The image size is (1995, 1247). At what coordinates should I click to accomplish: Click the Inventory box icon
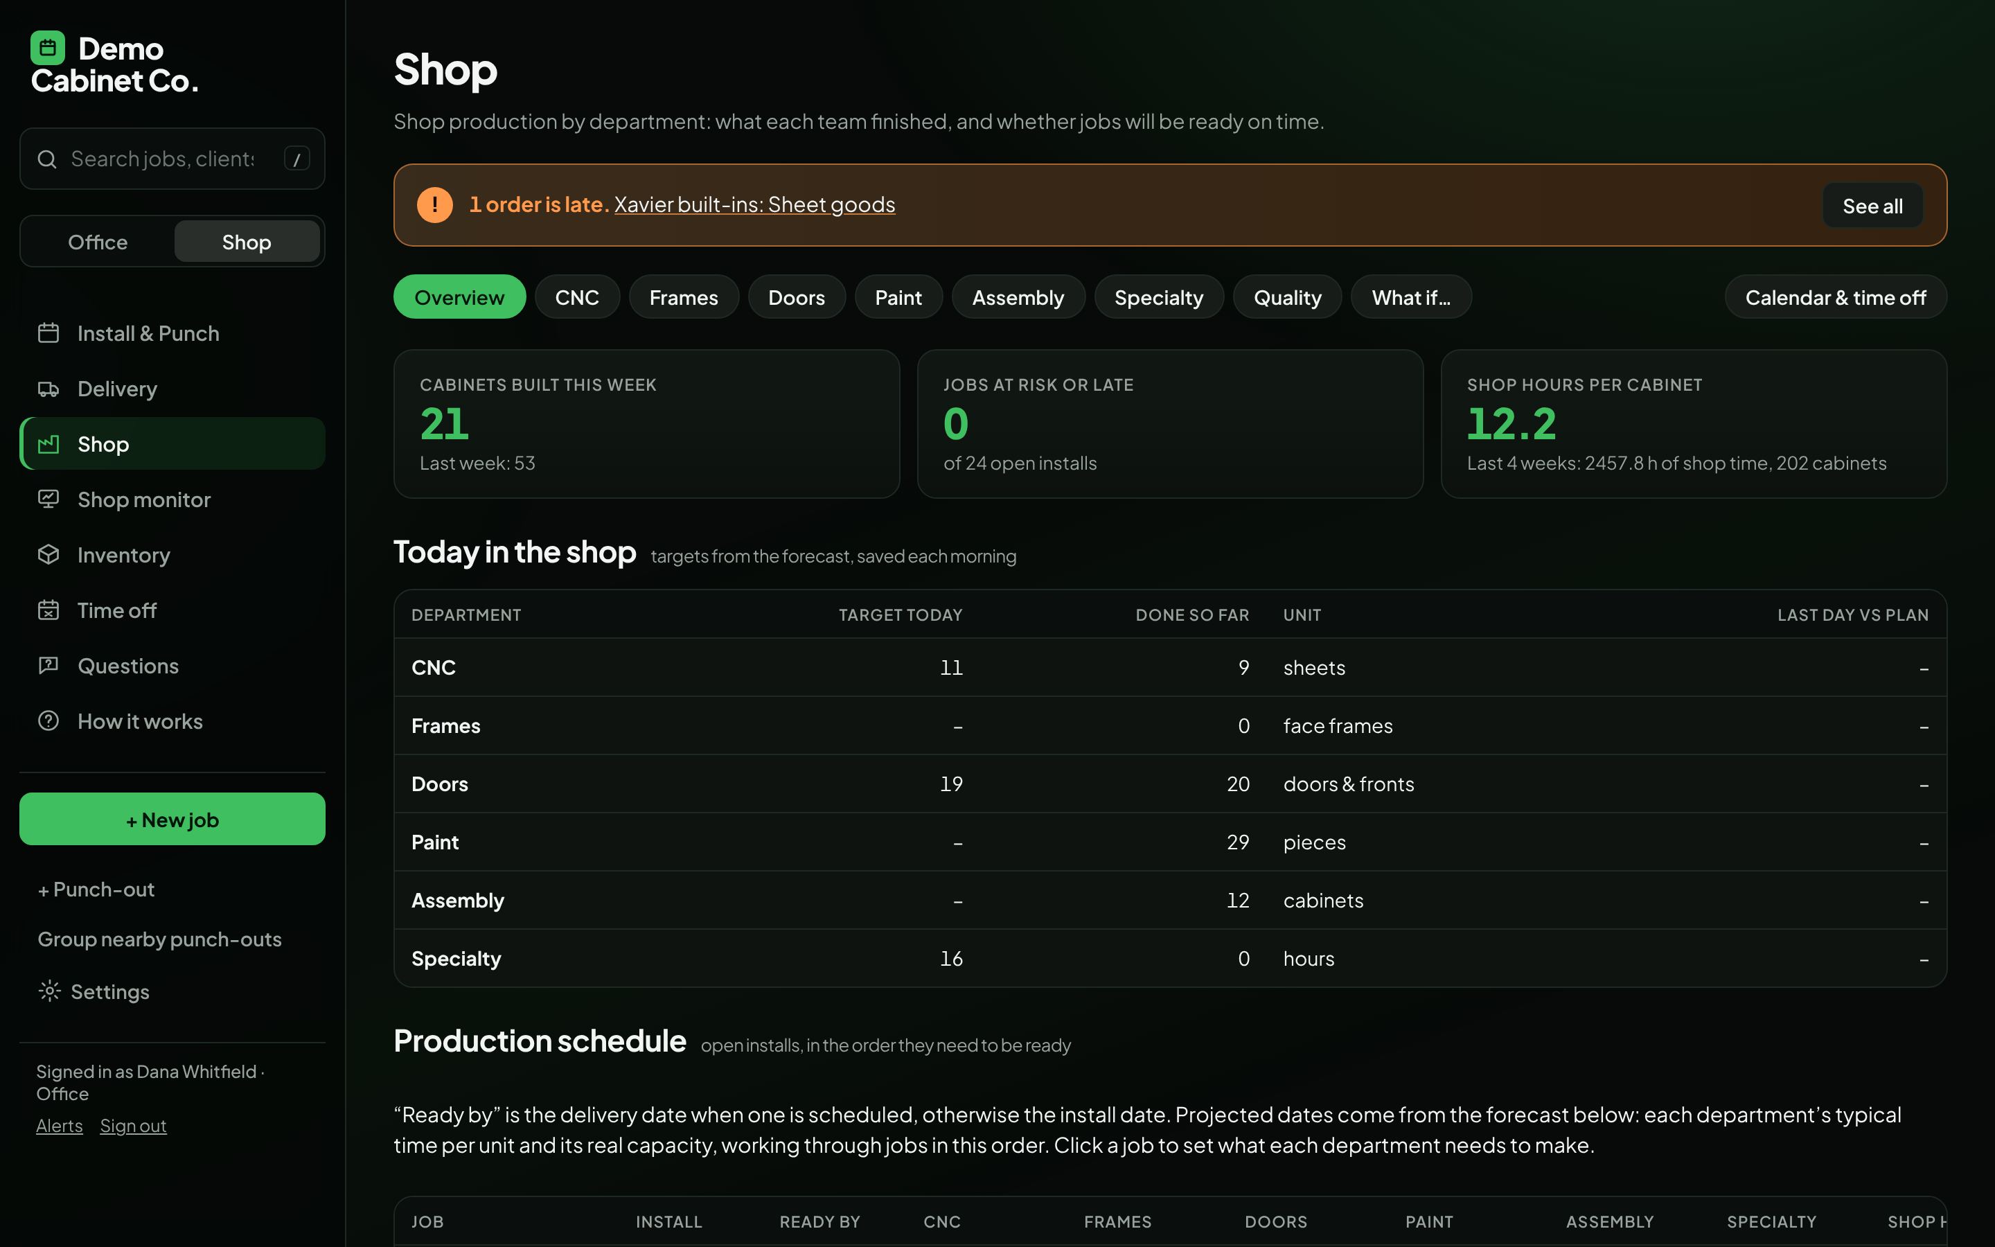click(x=48, y=554)
